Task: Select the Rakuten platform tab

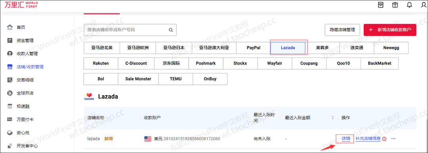Action: 101,63
